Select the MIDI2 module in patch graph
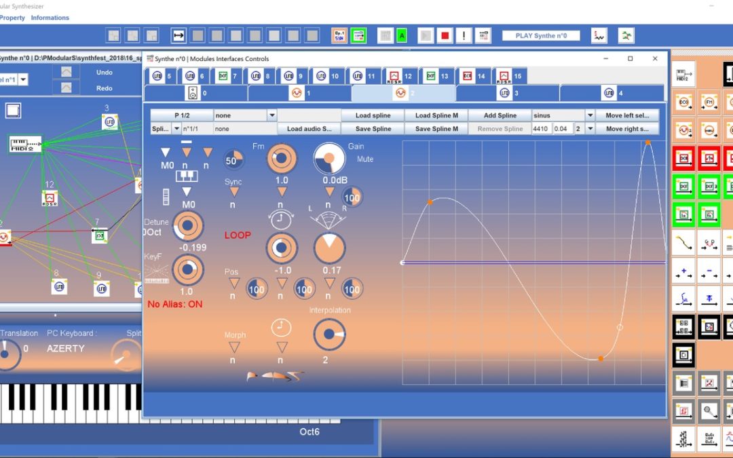 26,143
